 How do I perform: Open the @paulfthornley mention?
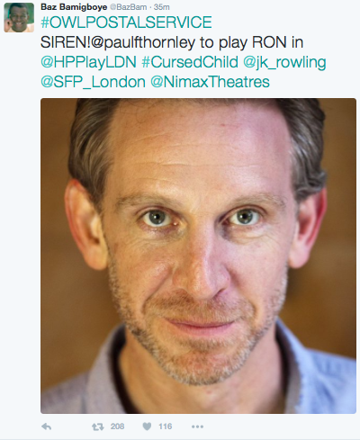click(143, 42)
